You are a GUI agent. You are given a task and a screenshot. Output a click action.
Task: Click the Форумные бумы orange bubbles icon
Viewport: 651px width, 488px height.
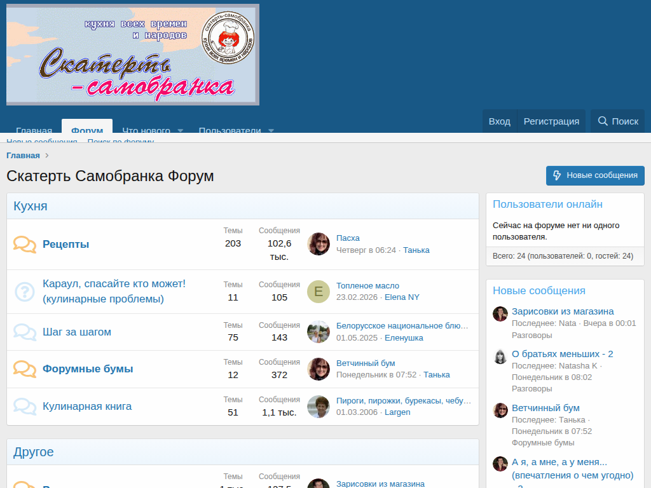pos(25,369)
